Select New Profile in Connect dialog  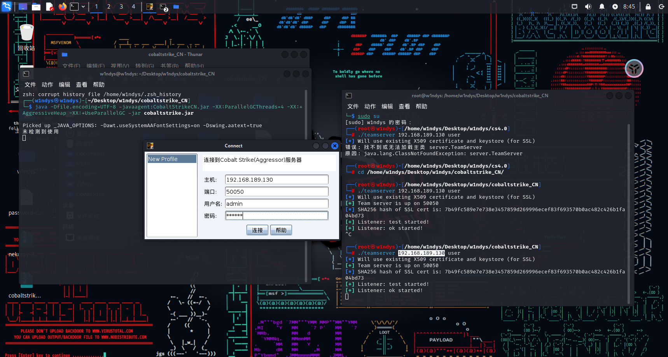pos(171,159)
